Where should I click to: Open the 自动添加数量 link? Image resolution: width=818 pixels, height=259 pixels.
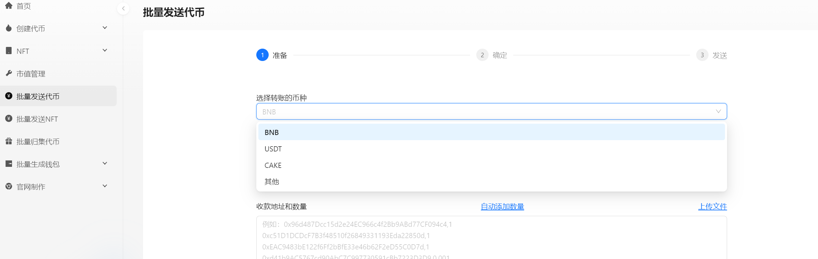pyautogui.click(x=502, y=207)
